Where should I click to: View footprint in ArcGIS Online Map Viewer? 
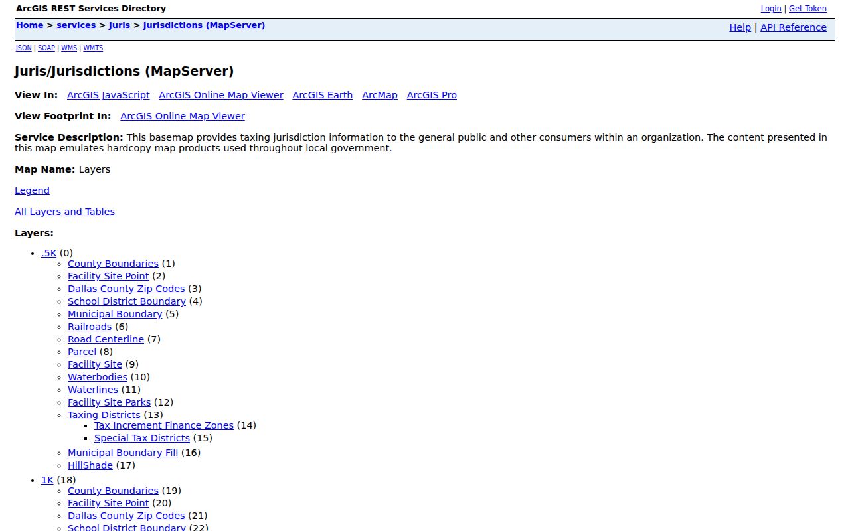183,116
